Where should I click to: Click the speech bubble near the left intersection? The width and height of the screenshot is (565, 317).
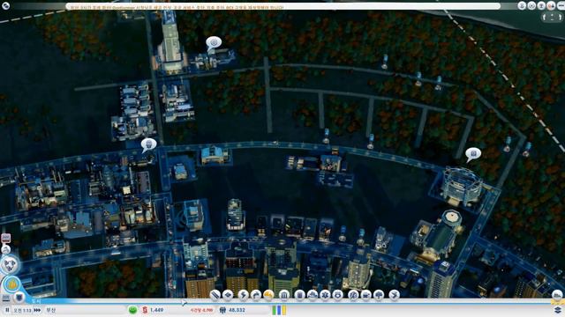click(148, 144)
